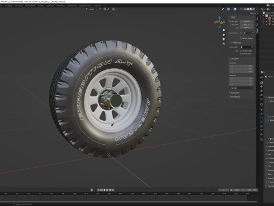Toggle proportional editing icon
The height and width of the screenshot is (206, 274).
[x=113, y=9]
